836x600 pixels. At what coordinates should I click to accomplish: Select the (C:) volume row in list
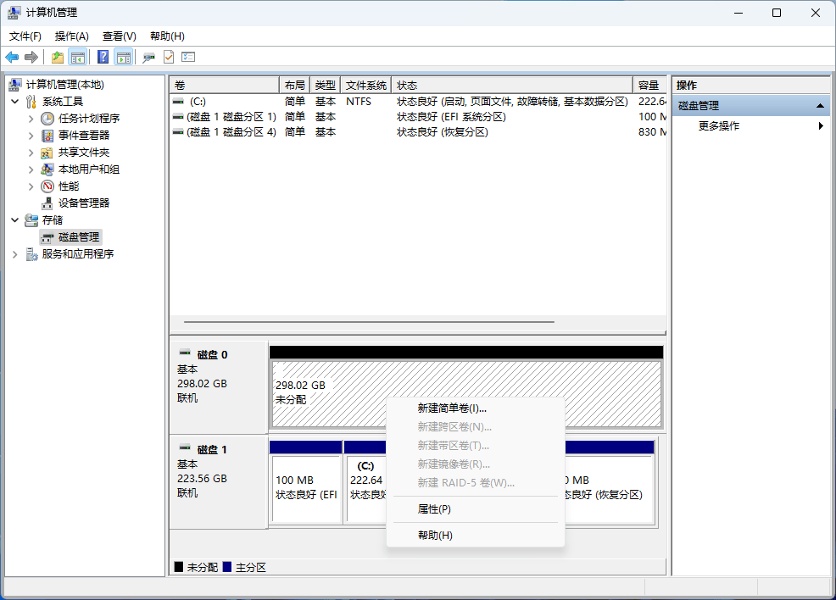click(x=224, y=102)
